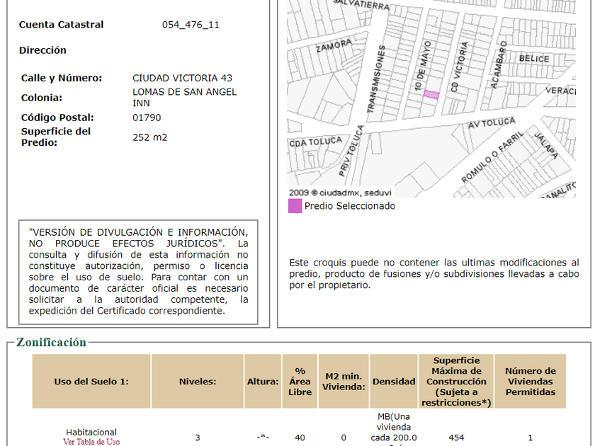Click the 'ROMULO O FARRIL' street label
This screenshot has width=595, height=446.
tap(492, 156)
